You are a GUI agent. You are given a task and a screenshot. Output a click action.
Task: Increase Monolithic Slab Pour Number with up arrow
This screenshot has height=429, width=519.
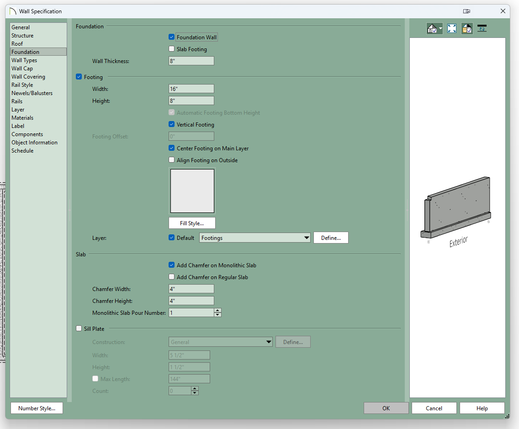click(x=217, y=311)
